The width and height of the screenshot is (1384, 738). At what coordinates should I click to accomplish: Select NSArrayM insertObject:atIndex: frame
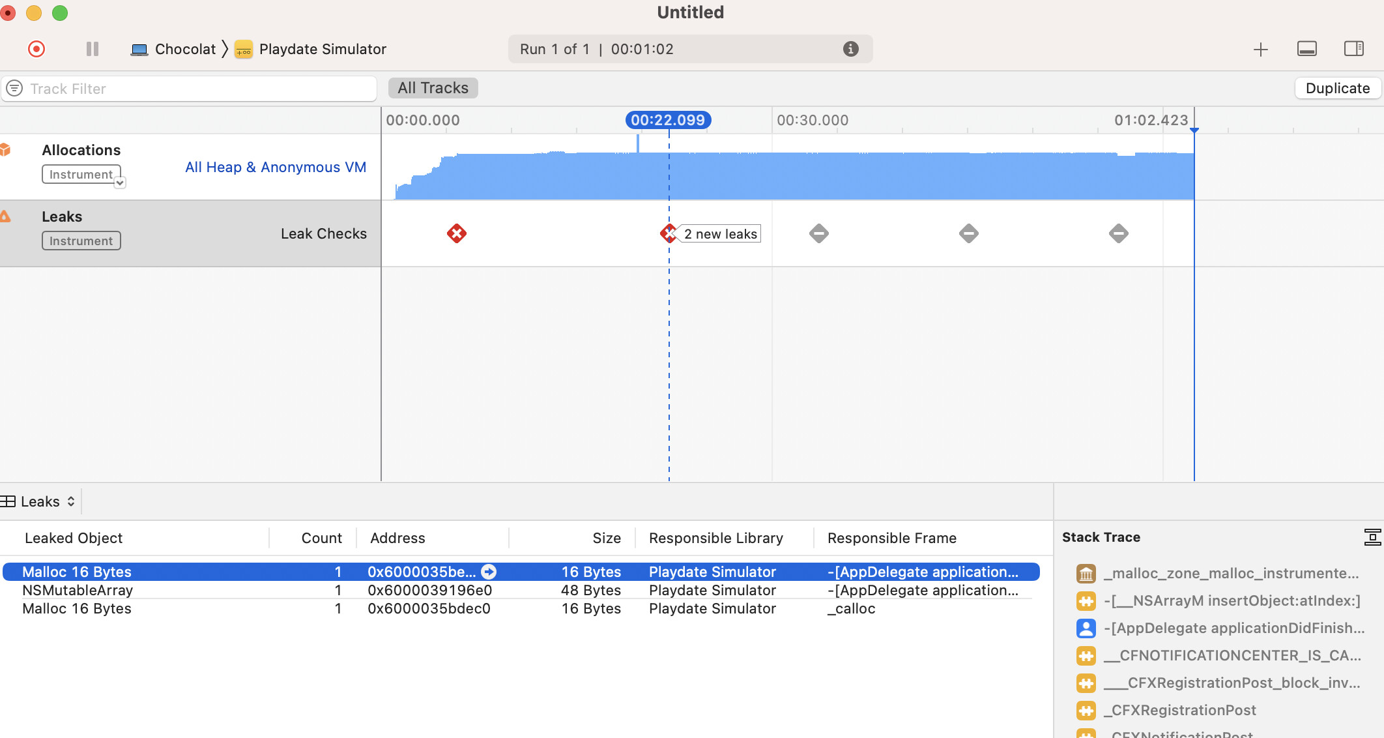click(x=1218, y=600)
